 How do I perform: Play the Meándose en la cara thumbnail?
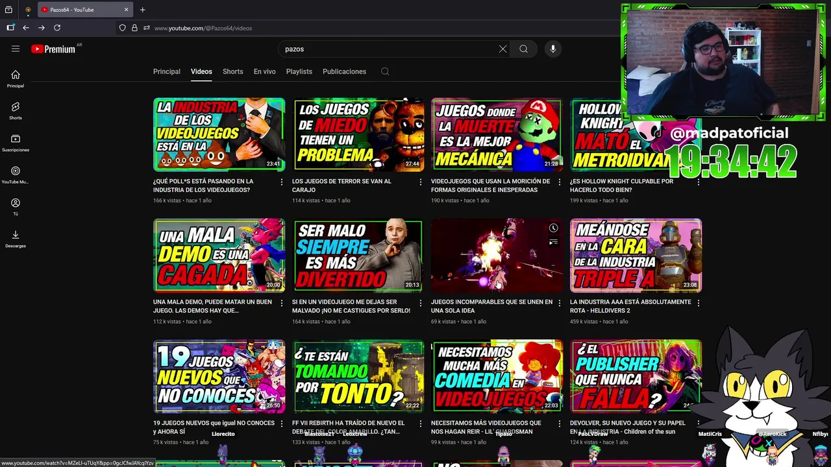tap(636, 255)
